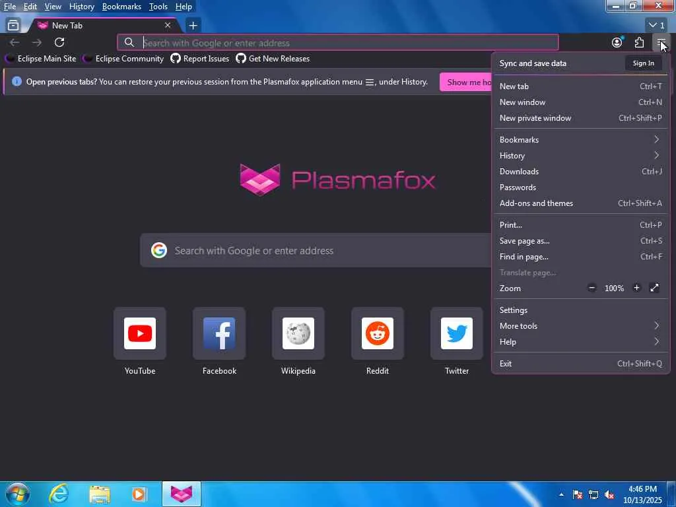Click the back navigation arrow

(x=15, y=42)
